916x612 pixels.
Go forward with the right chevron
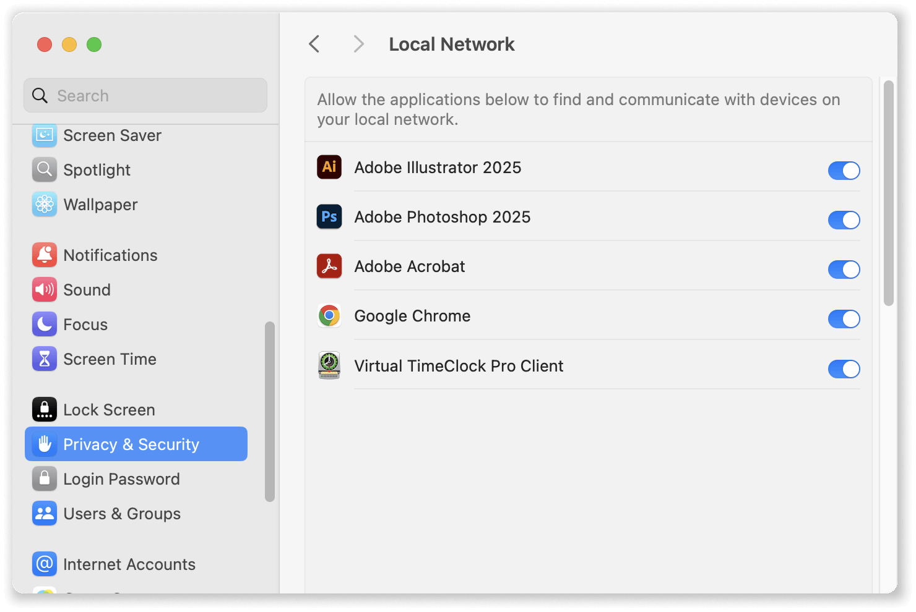pyautogui.click(x=358, y=44)
